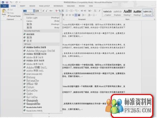Image resolution: width=157 pixels, height=118 pixels.
Task: Toggle Justify alignment button
Action: [76, 15]
